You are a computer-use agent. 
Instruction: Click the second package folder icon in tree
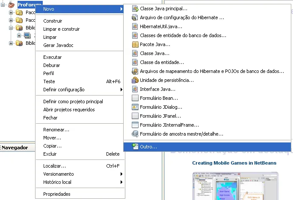click(x=19, y=20)
